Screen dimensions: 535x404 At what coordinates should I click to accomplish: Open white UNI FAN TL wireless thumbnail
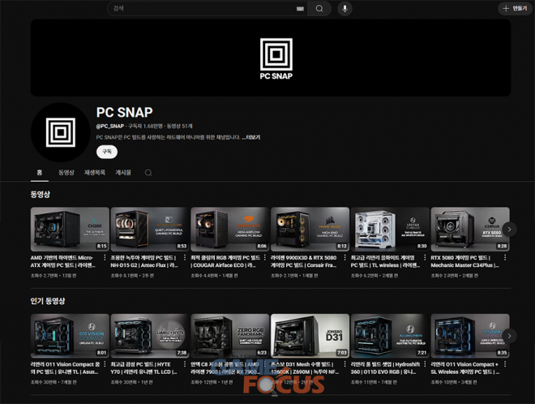(x=390, y=229)
